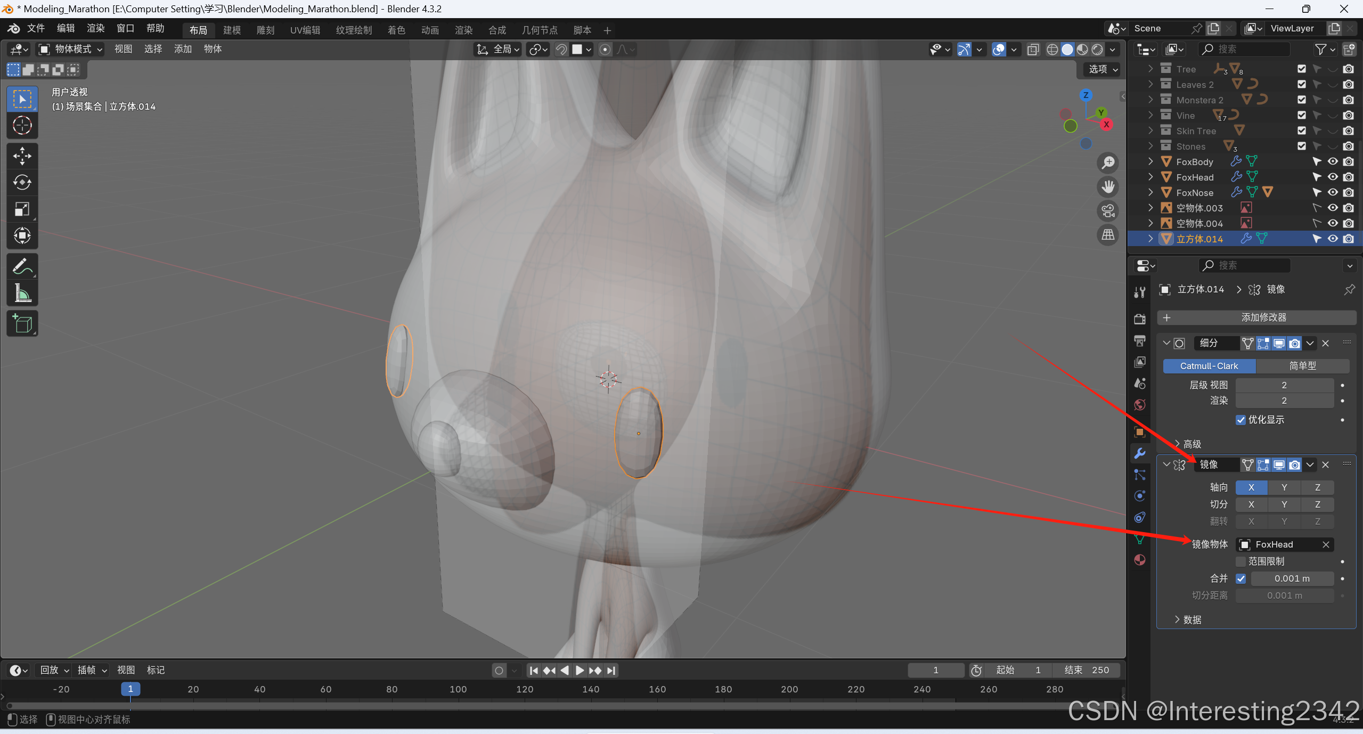This screenshot has width=1363, height=734.
Task: Expand the Advanced (高级) subdivision section
Action: [1191, 444]
